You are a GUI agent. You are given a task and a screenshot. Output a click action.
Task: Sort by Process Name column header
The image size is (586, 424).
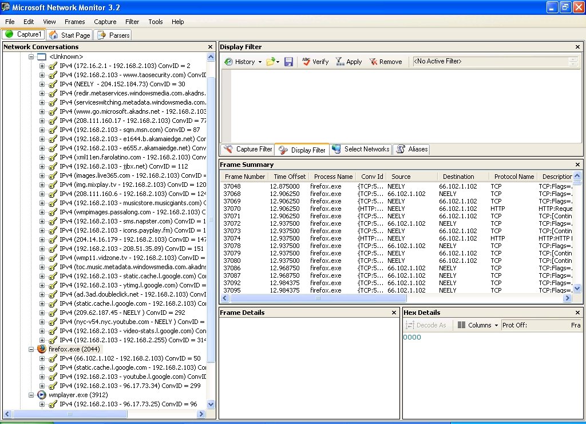[333, 177]
